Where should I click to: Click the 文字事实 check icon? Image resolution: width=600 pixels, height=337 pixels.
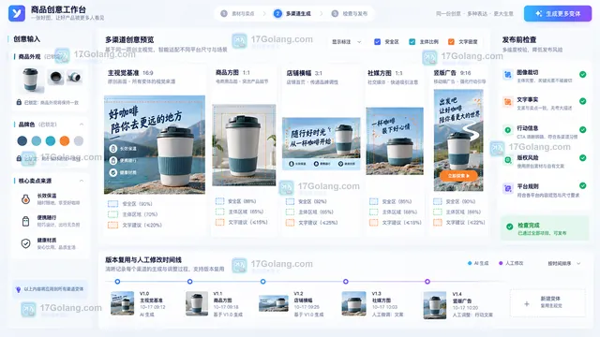tap(508, 102)
